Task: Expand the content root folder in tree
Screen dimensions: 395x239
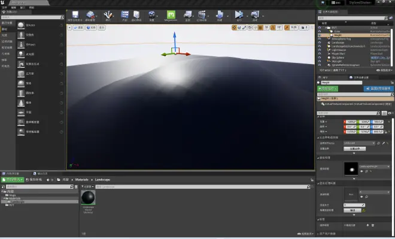Action: pyautogui.click(x=3, y=192)
